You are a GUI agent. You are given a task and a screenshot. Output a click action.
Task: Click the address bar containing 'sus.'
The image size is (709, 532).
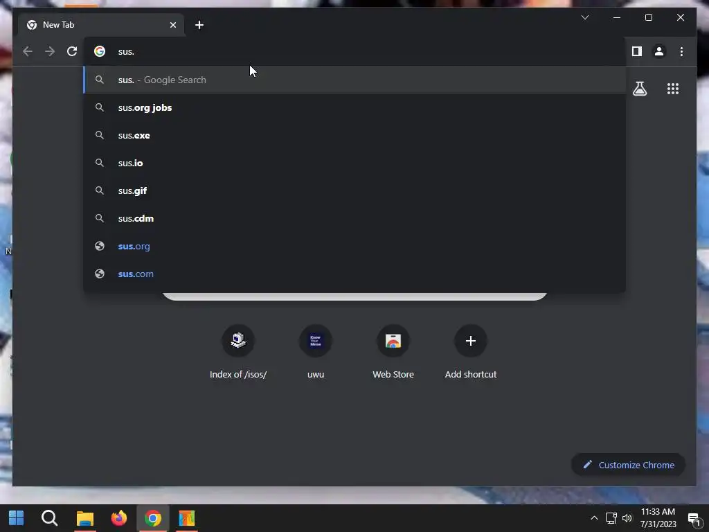(354, 51)
